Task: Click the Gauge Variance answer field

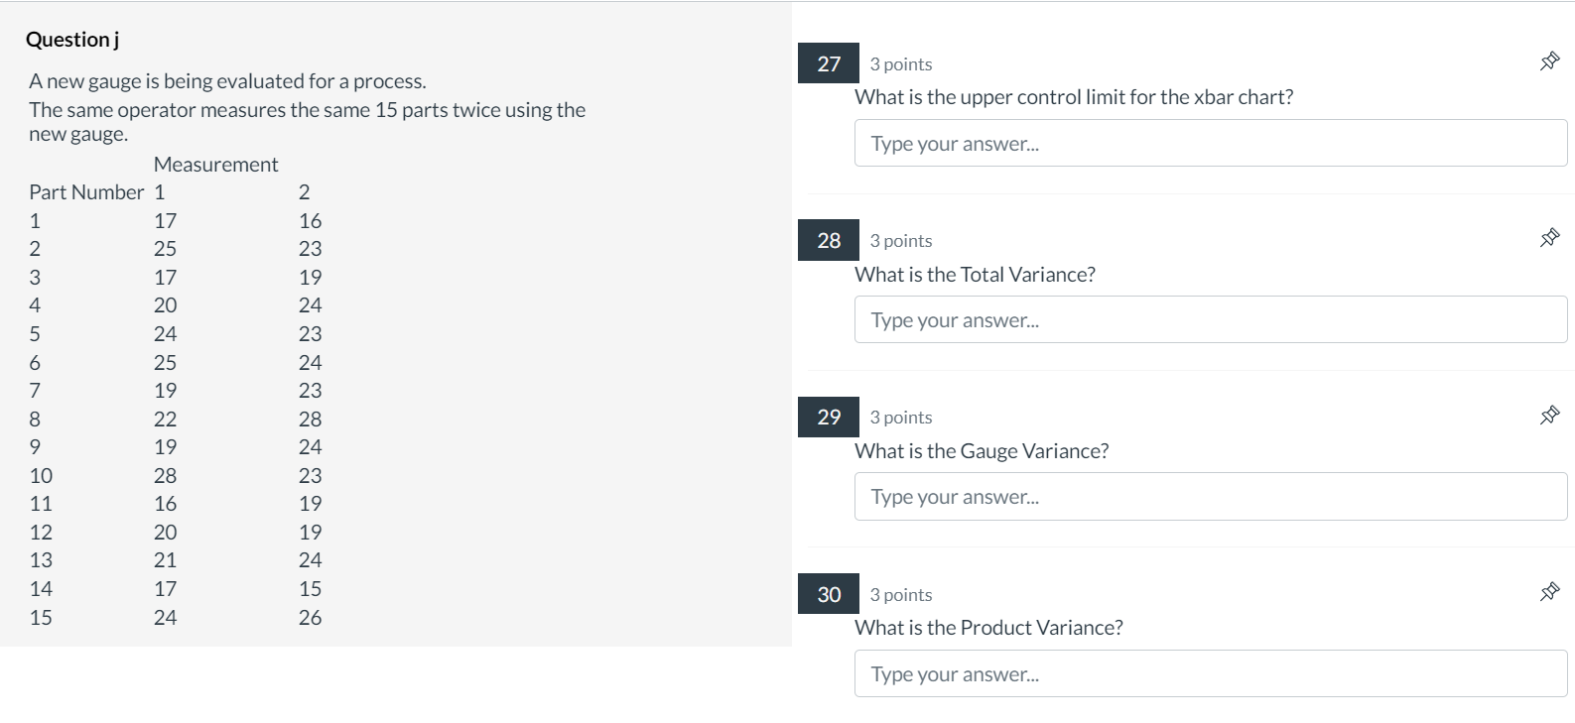Action: coord(1210,497)
